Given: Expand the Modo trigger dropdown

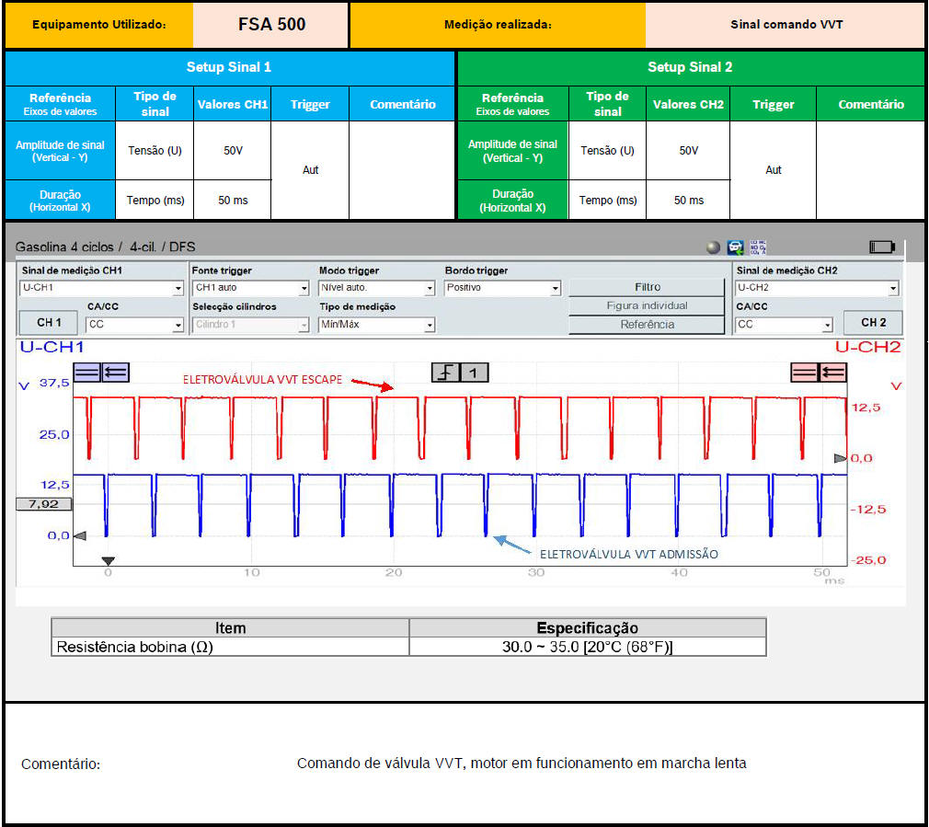Looking at the screenshot, I should point(376,288).
